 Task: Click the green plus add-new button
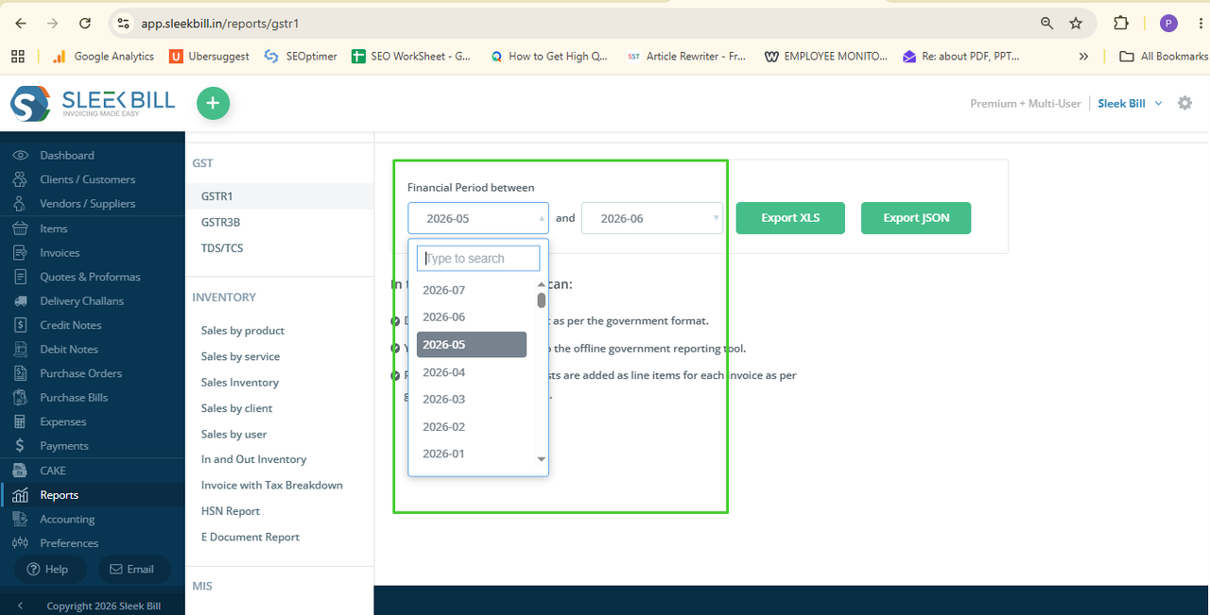(213, 103)
